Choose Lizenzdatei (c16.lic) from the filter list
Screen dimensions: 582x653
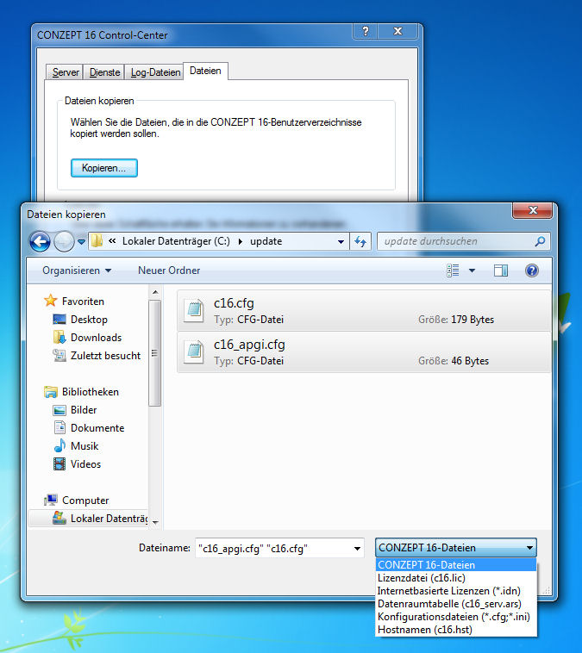point(421,578)
